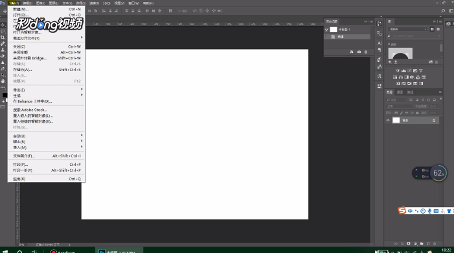This screenshot has height=253, width=454.
Task: Click the Vibrance adjustment icon
Action: (421, 71)
